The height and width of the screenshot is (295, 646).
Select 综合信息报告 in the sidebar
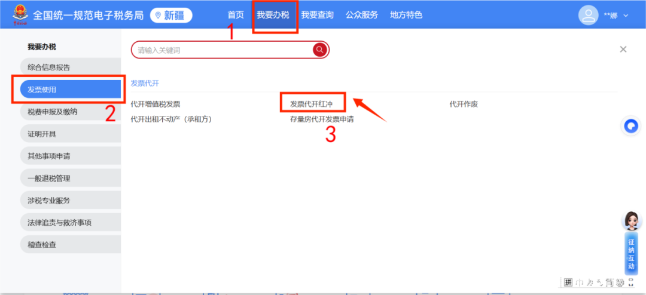[70, 67]
